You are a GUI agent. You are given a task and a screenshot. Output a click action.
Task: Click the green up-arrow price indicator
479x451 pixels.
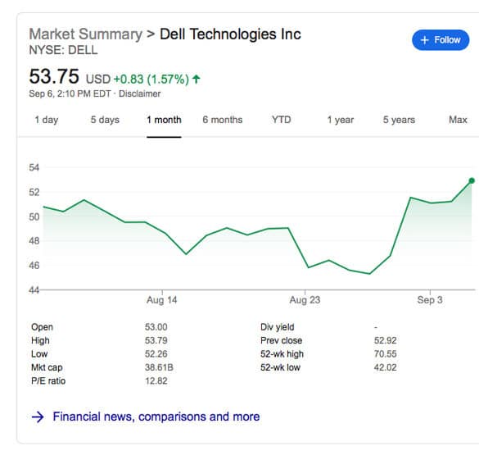(197, 80)
